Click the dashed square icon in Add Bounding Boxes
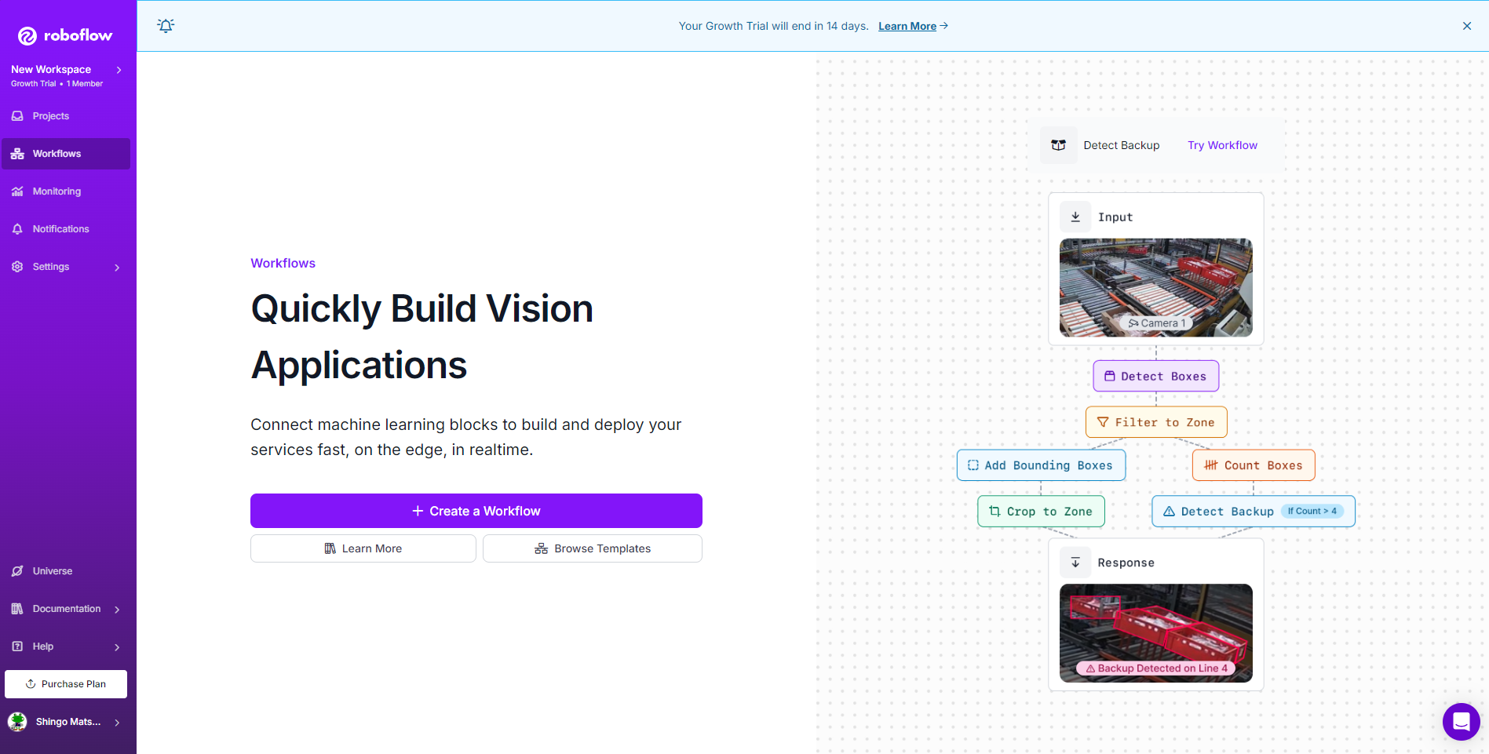Image resolution: width=1489 pixels, height=754 pixels. [973, 465]
